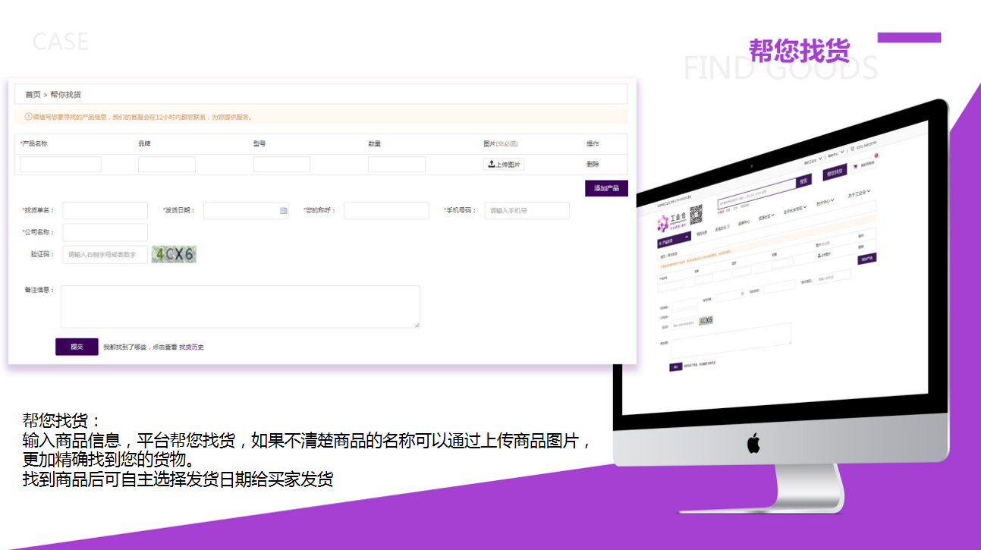This screenshot has height=550, width=981.
Task: Click 首页 in the breadcrumb
Action: [33, 95]
